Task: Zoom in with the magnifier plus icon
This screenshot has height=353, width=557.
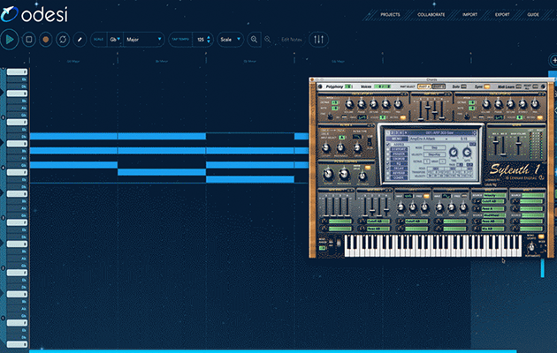Action: click(255, 40)
